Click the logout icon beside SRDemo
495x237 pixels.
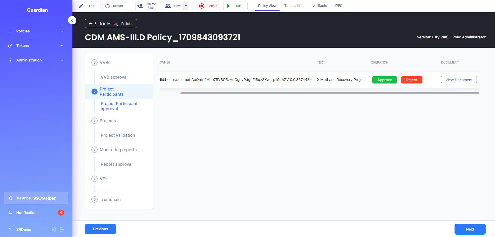[x=62, y=229]
